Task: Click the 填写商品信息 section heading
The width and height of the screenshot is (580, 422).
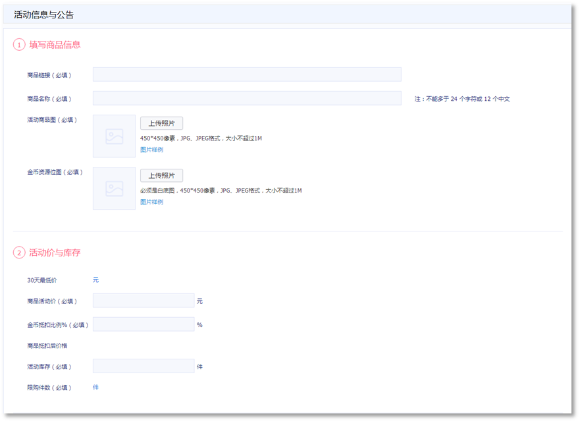Action: [x=55, y=45]
